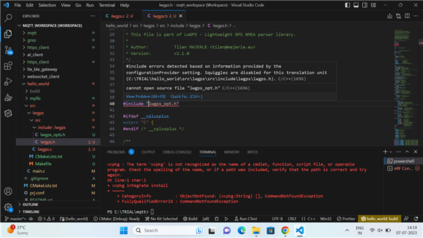The image size is (423, 238).
Task: Click the editor minimap
Action: tap(406, 87)
